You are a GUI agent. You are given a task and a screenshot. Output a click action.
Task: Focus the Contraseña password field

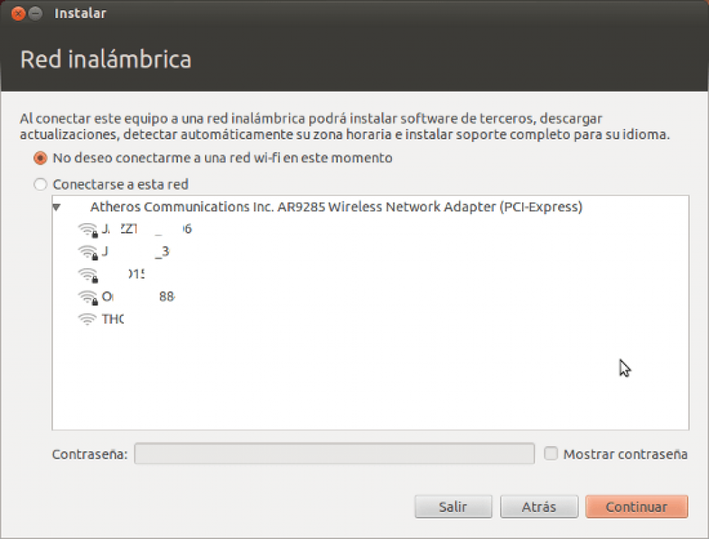334,454
